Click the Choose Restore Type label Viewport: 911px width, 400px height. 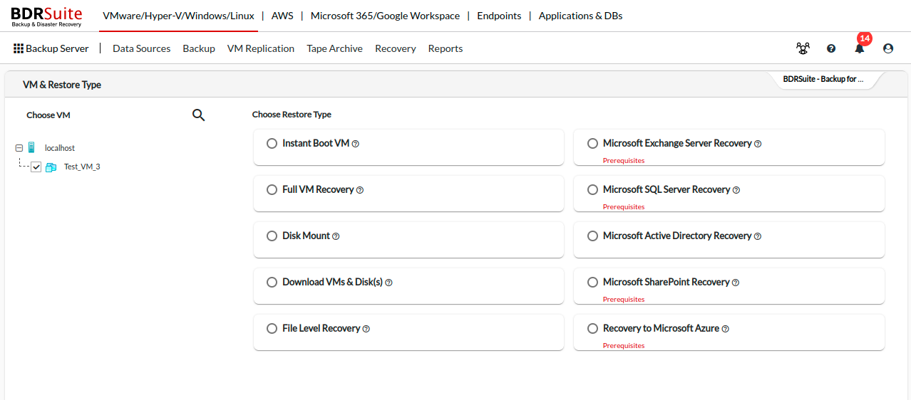pyautogui.click(x=292, y=115)
